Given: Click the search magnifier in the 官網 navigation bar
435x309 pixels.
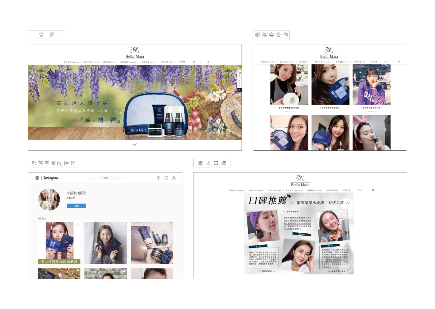Looking at the screenshot, I should pos(208,62).
